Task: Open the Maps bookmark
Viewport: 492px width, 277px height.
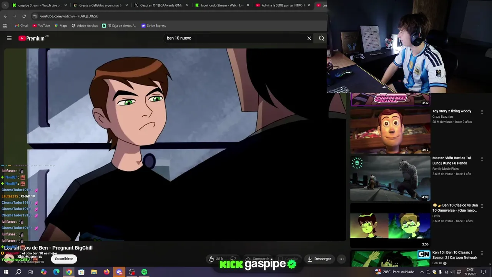Action: [x=61, y=26]
